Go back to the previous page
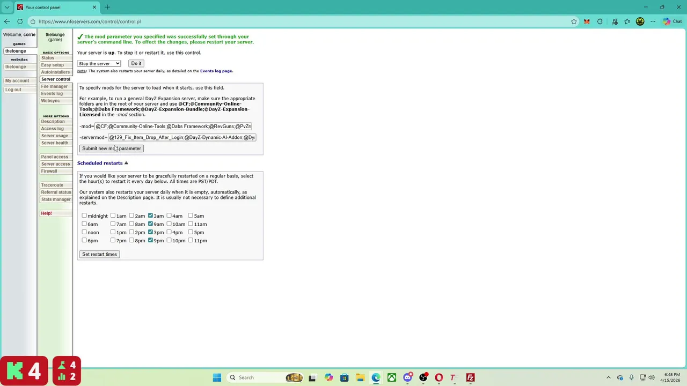This screenshot has height=386, width=687. (7, 21)
